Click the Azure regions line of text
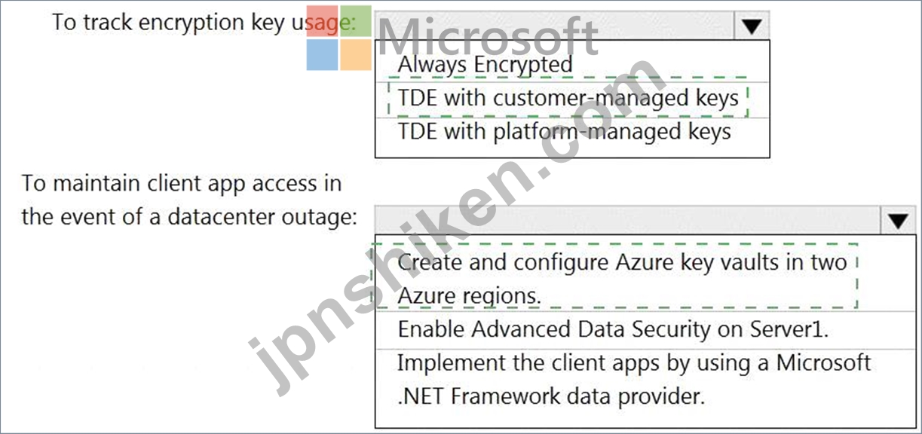Screen dimensions: 922x434 469,295
